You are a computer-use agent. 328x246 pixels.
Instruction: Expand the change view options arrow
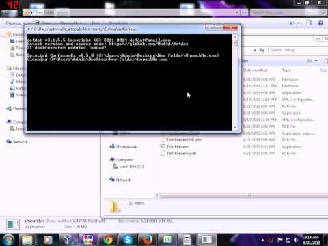[299, 23]
